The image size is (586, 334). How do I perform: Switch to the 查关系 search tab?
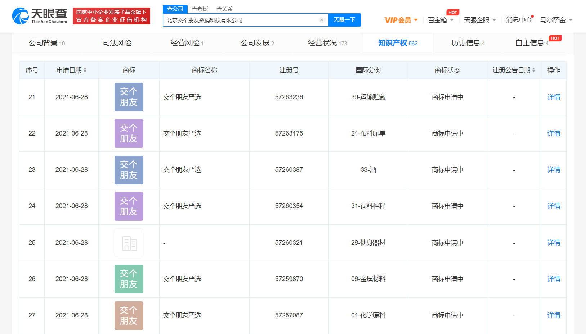(x=224, y=9)
